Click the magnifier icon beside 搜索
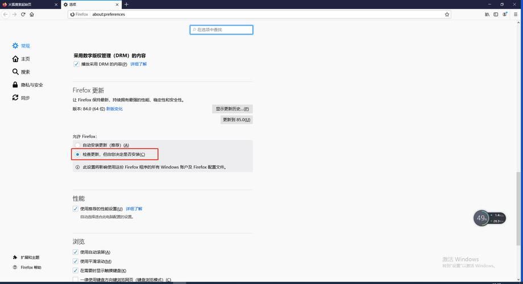This screenshot has width=523, height=284. (15, 72)
